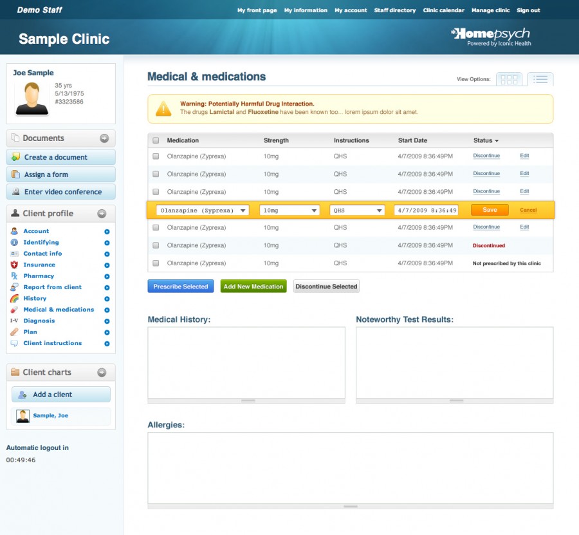579x535 pixels.
Task: Click the Homepsych logo
Action: [x=491, y=37]
